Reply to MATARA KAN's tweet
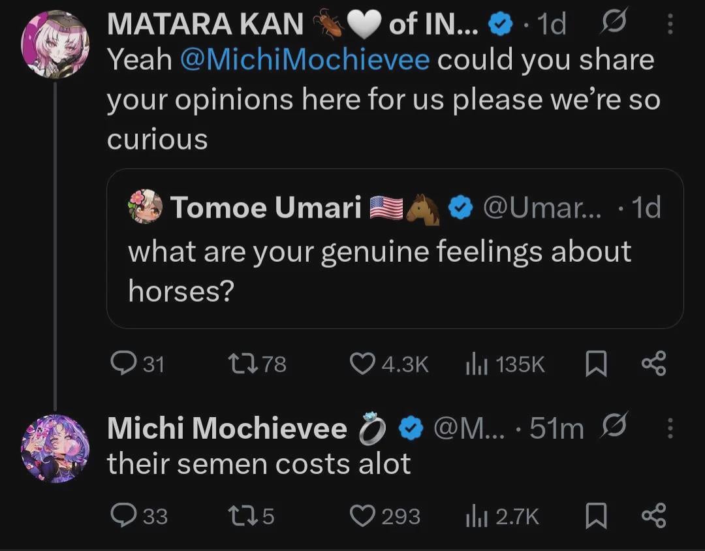This screenshot has width=705, height=551. [121, 364]
